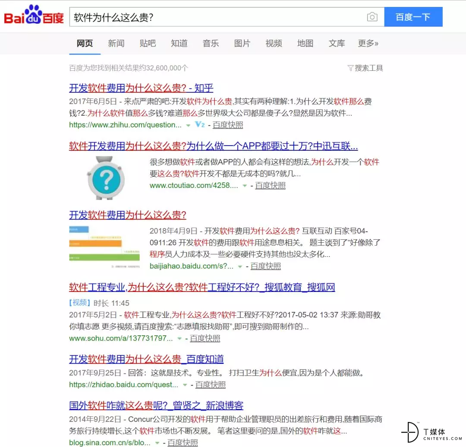Expand the 更多» menu
Screen dimensions: 466x447
coord(368,44)
